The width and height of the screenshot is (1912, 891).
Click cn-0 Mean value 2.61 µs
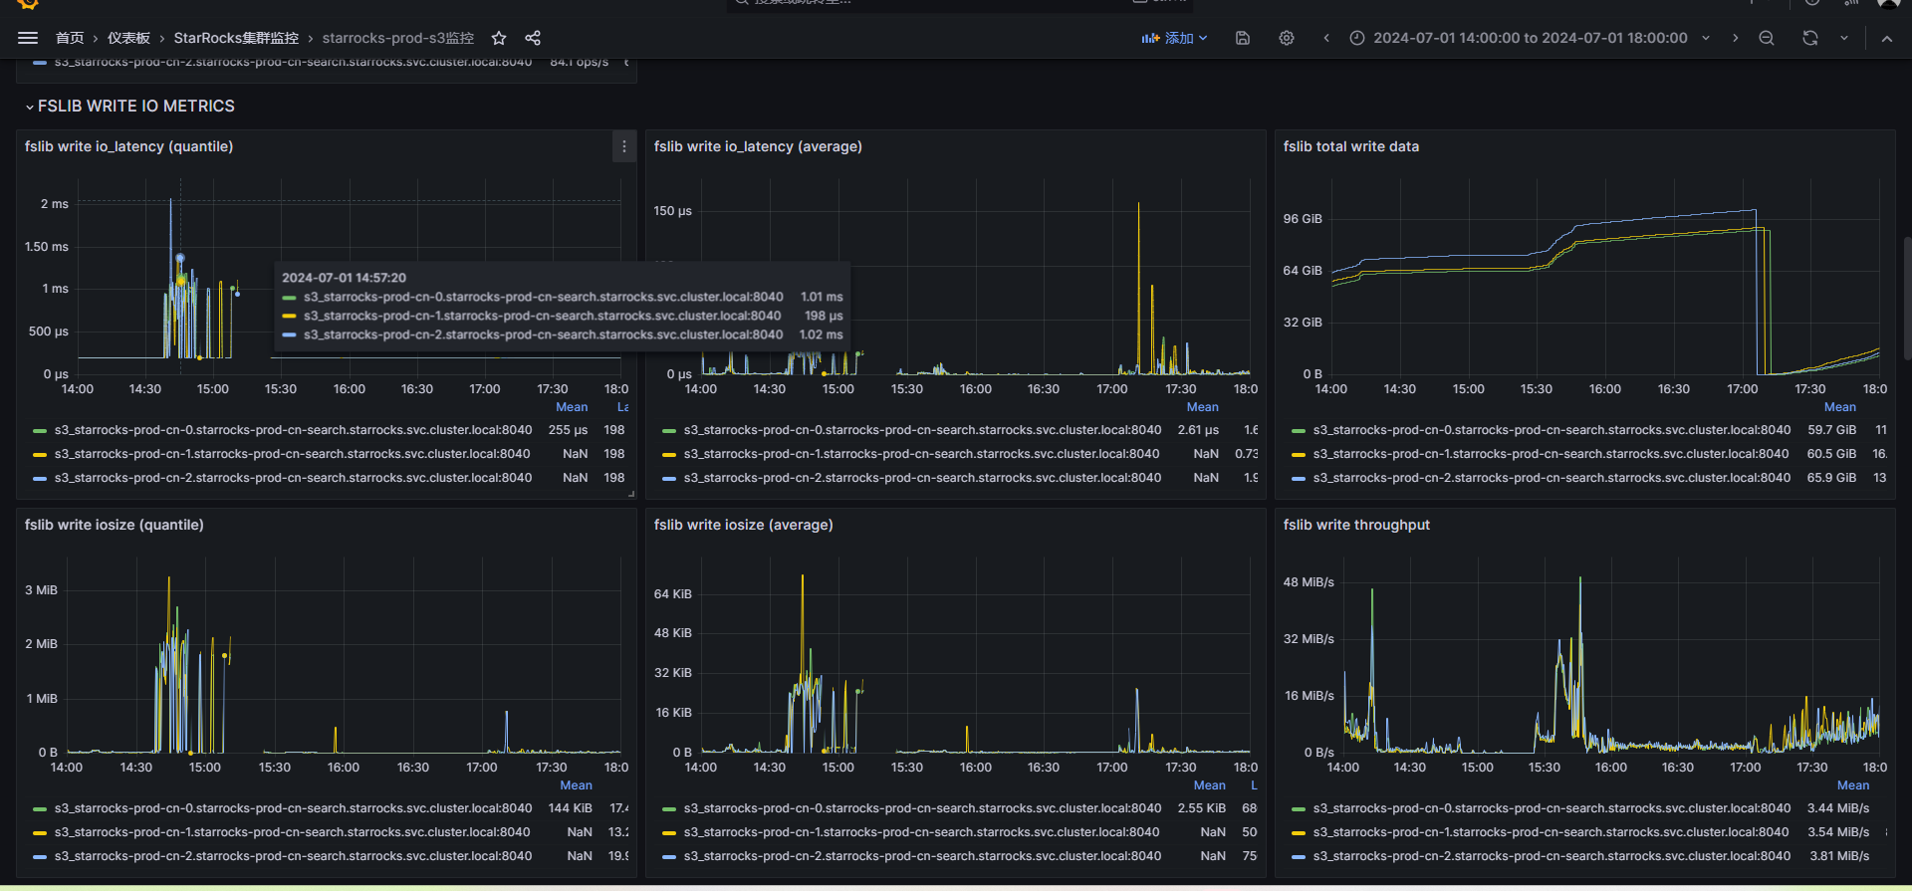[x=1198, y=430]
